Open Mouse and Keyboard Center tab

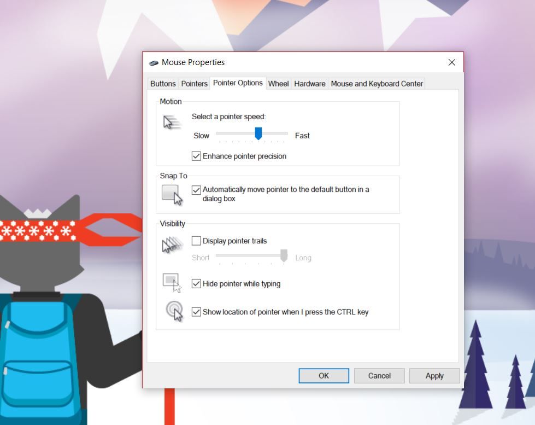(377, 83)
